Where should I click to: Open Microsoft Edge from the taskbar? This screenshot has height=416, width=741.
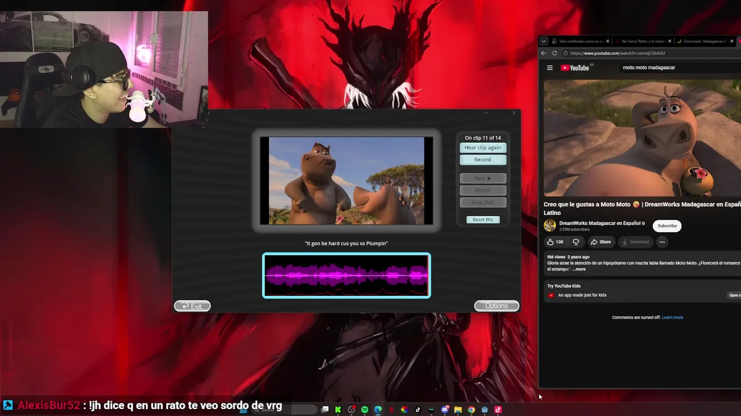click(x=378, y=410)
